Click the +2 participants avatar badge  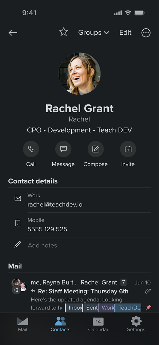[x=16, y=290]
